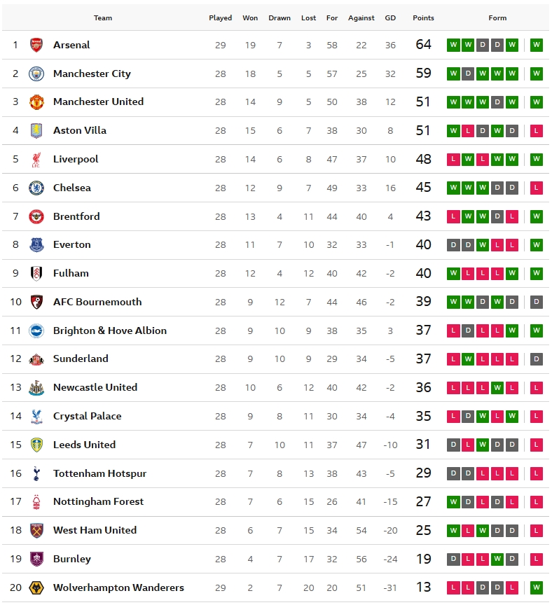Viewport: 552px width, 605px height.
Task: Click the Manchester City badge icon
Action: tap(36, 74)
